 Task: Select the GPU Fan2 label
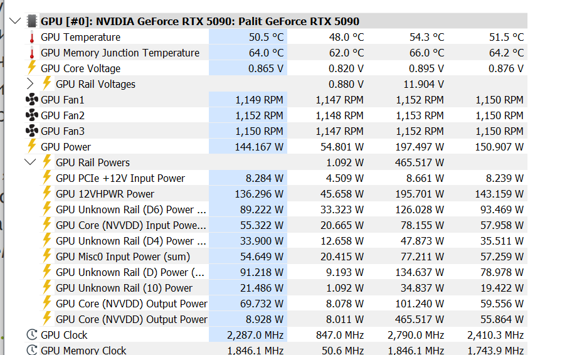point(62,115)
